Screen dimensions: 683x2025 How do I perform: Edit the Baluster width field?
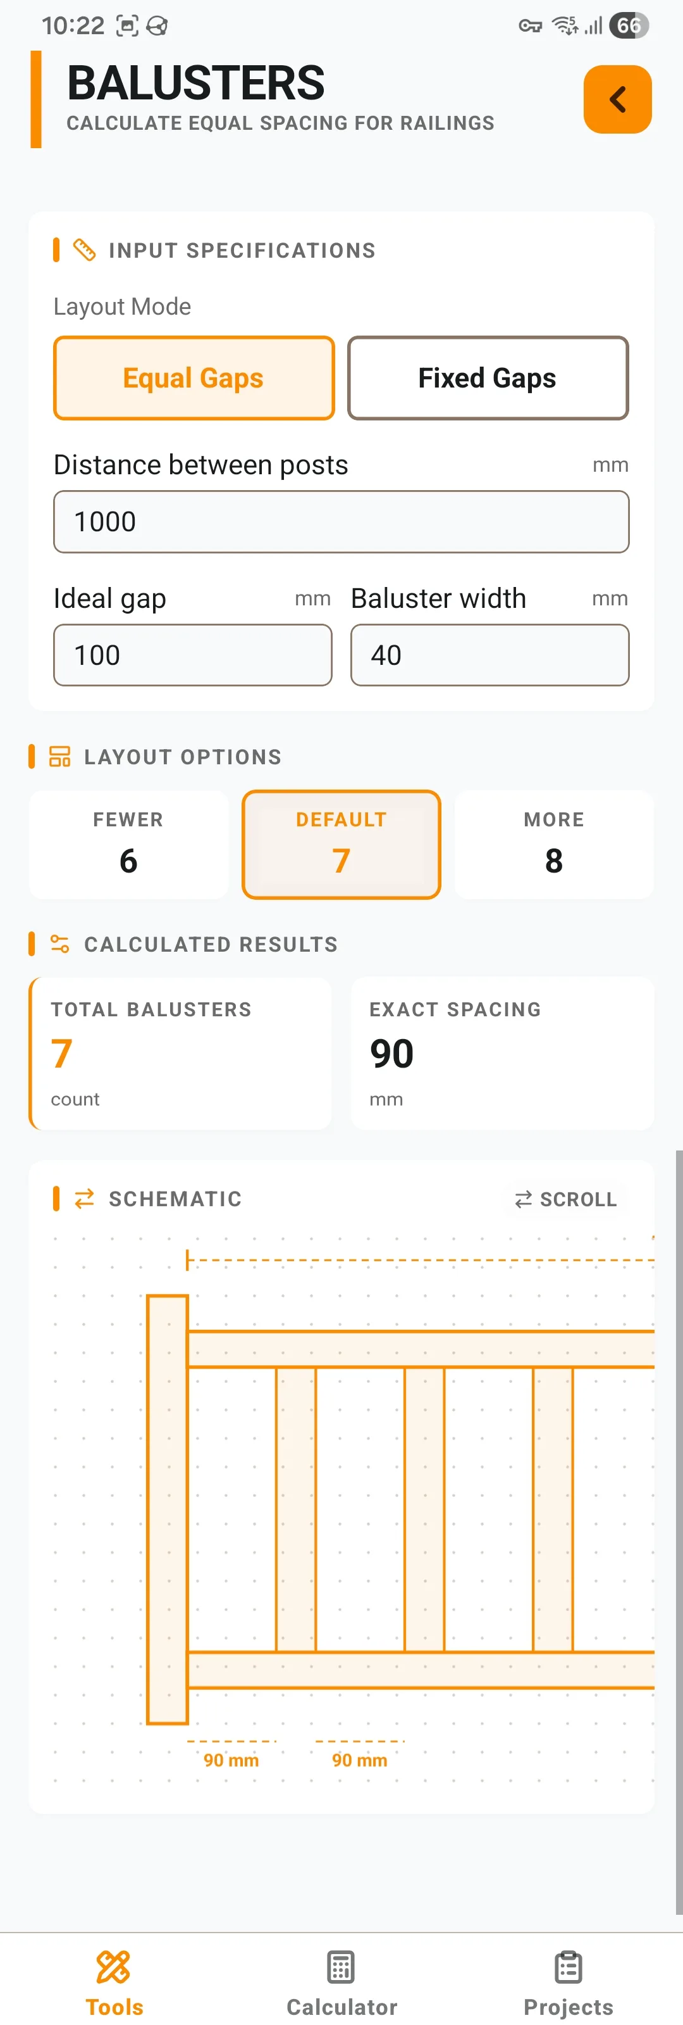(490, 655)
